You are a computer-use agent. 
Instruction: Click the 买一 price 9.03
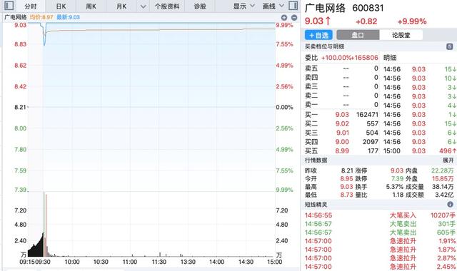coord(342,115)
